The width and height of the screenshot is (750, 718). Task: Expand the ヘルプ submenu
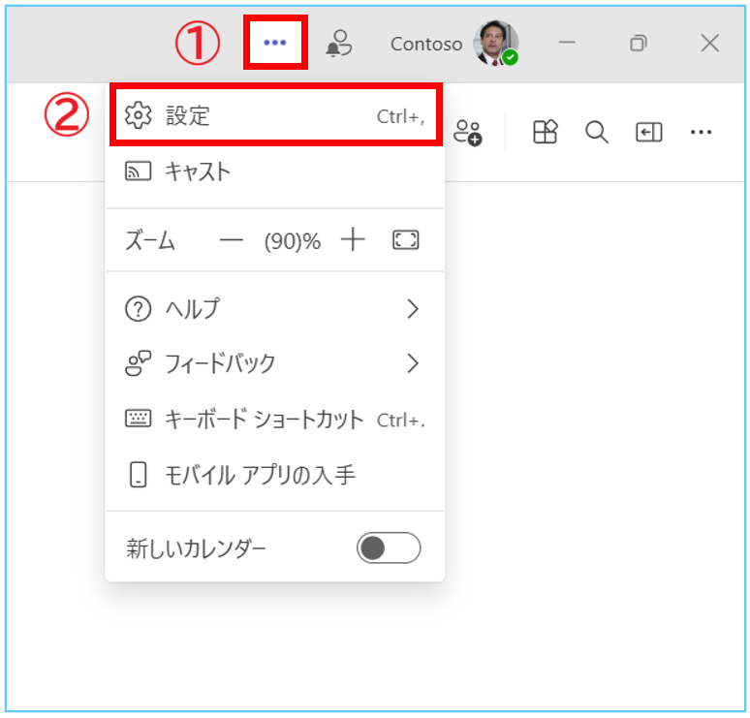(274, 309)
